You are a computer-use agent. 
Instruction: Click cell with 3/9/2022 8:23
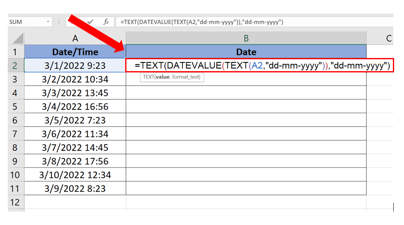tap(75, 189)
